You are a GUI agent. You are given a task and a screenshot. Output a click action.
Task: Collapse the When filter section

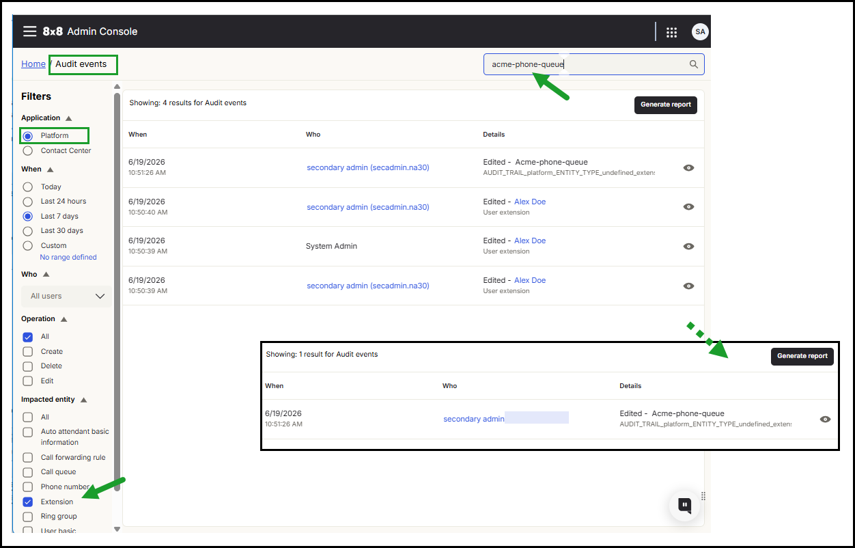[x=50, y=169]
